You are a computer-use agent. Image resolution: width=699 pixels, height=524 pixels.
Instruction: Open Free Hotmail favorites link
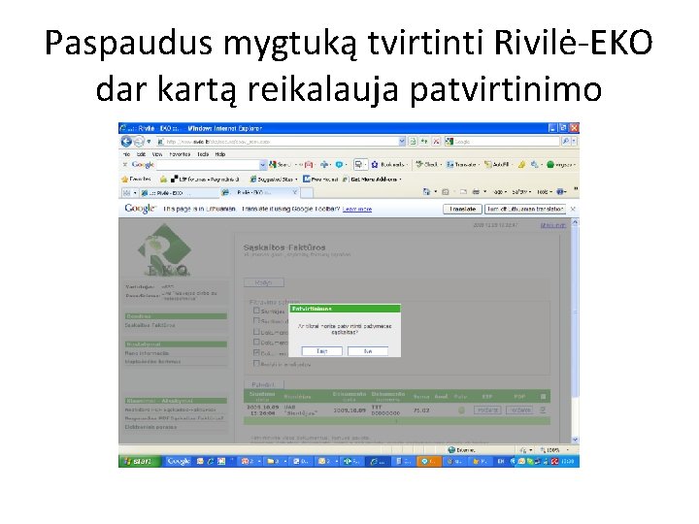tap(320, 180)
